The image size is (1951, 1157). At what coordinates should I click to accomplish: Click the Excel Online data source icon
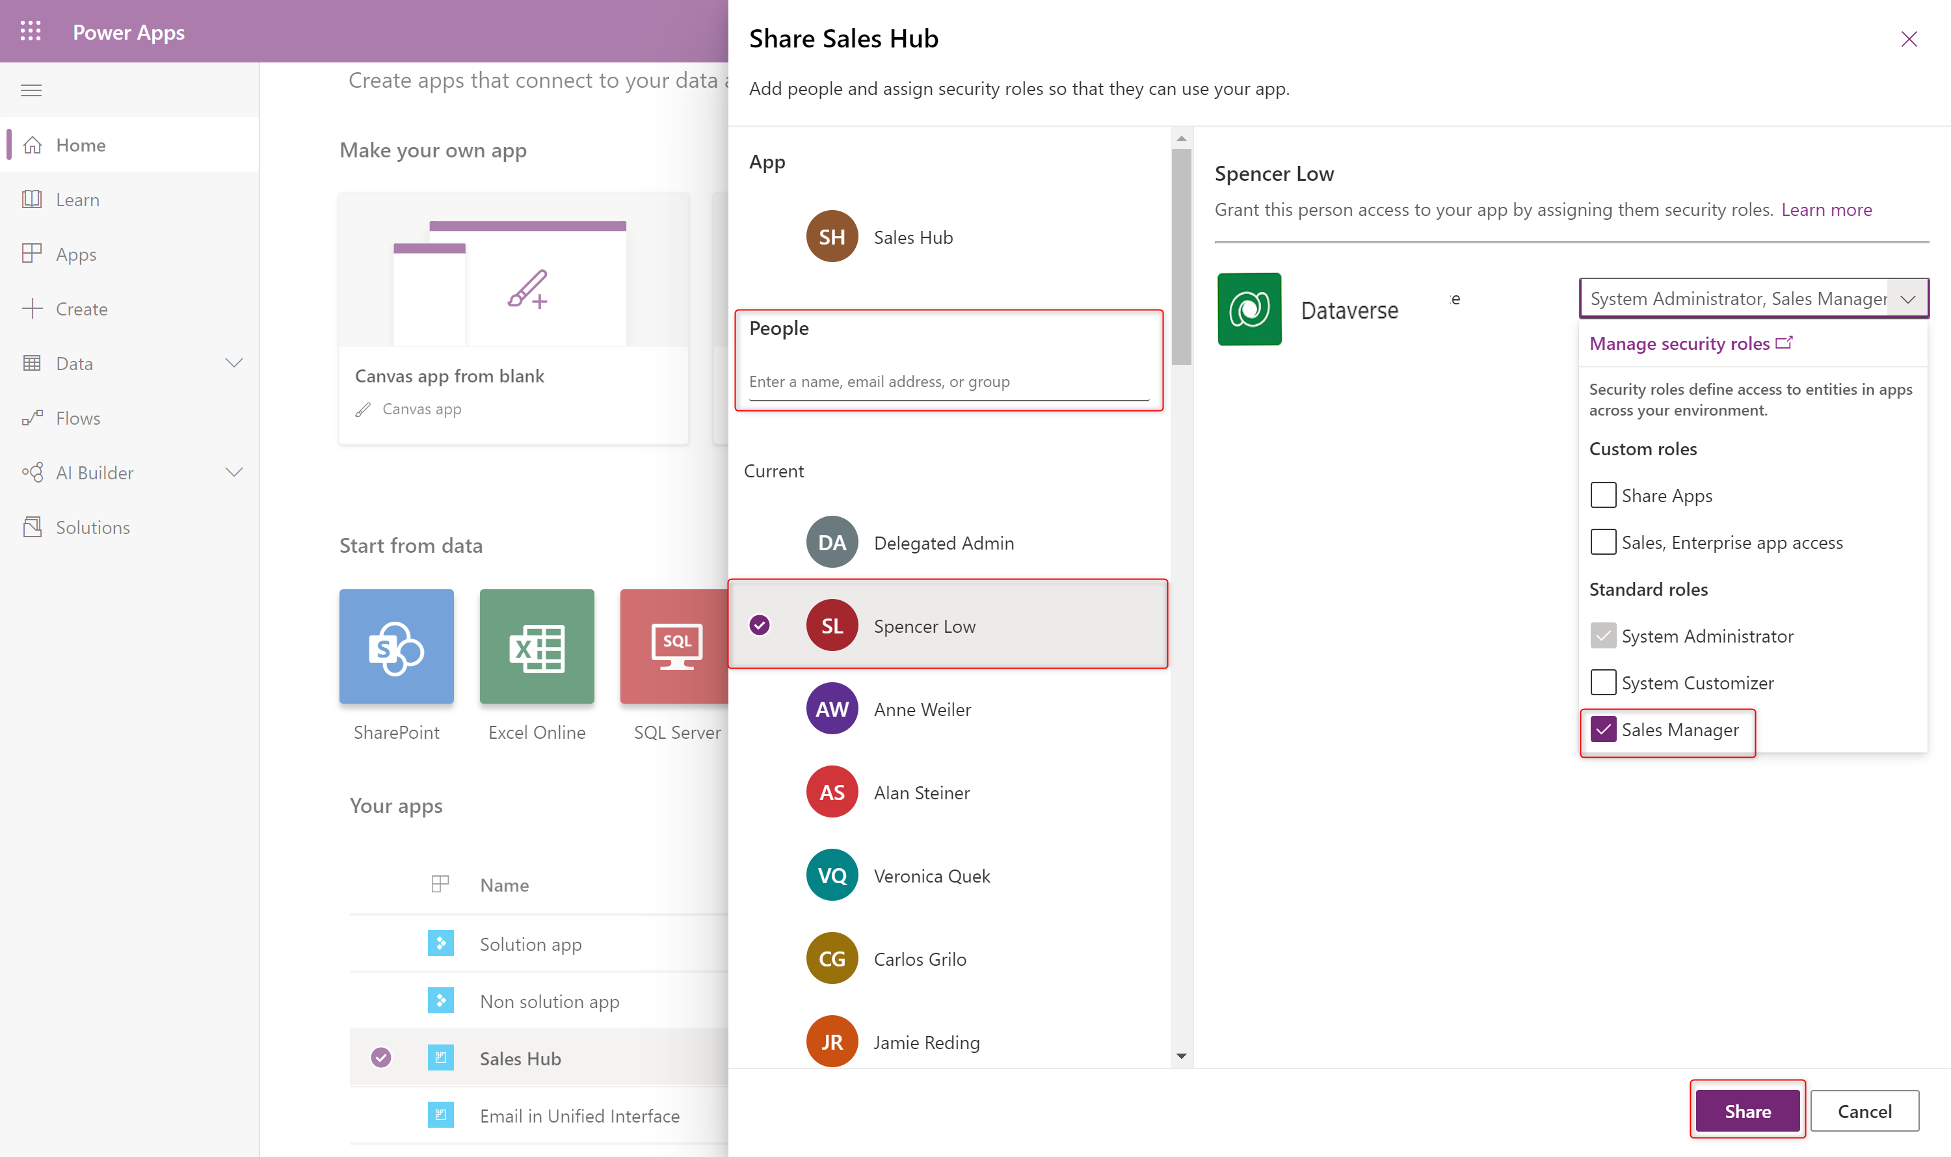pyautogui.click(x=536, y=646)
